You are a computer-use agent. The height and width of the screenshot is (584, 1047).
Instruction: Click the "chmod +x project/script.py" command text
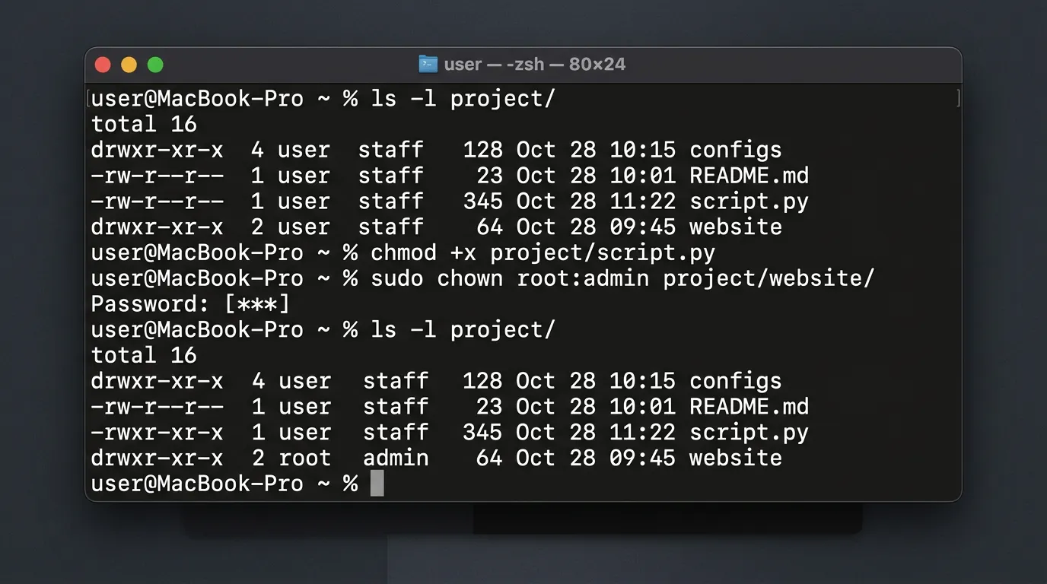tap(543, 252)
